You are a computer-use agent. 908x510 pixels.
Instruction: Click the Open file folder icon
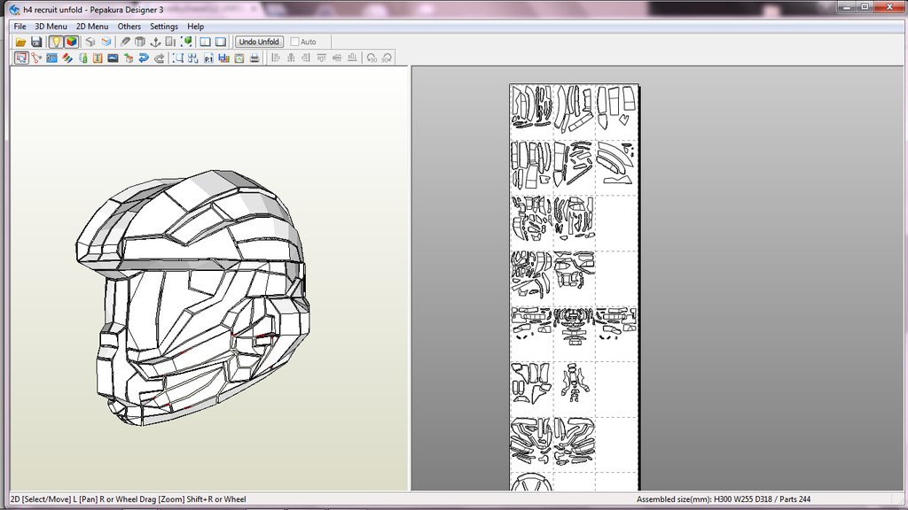[20, 42]
